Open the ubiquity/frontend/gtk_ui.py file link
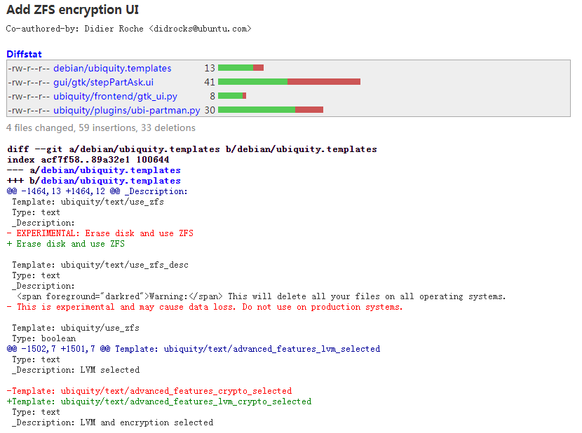The width and height of the screenshot is (582, 433). coord(115,96)
